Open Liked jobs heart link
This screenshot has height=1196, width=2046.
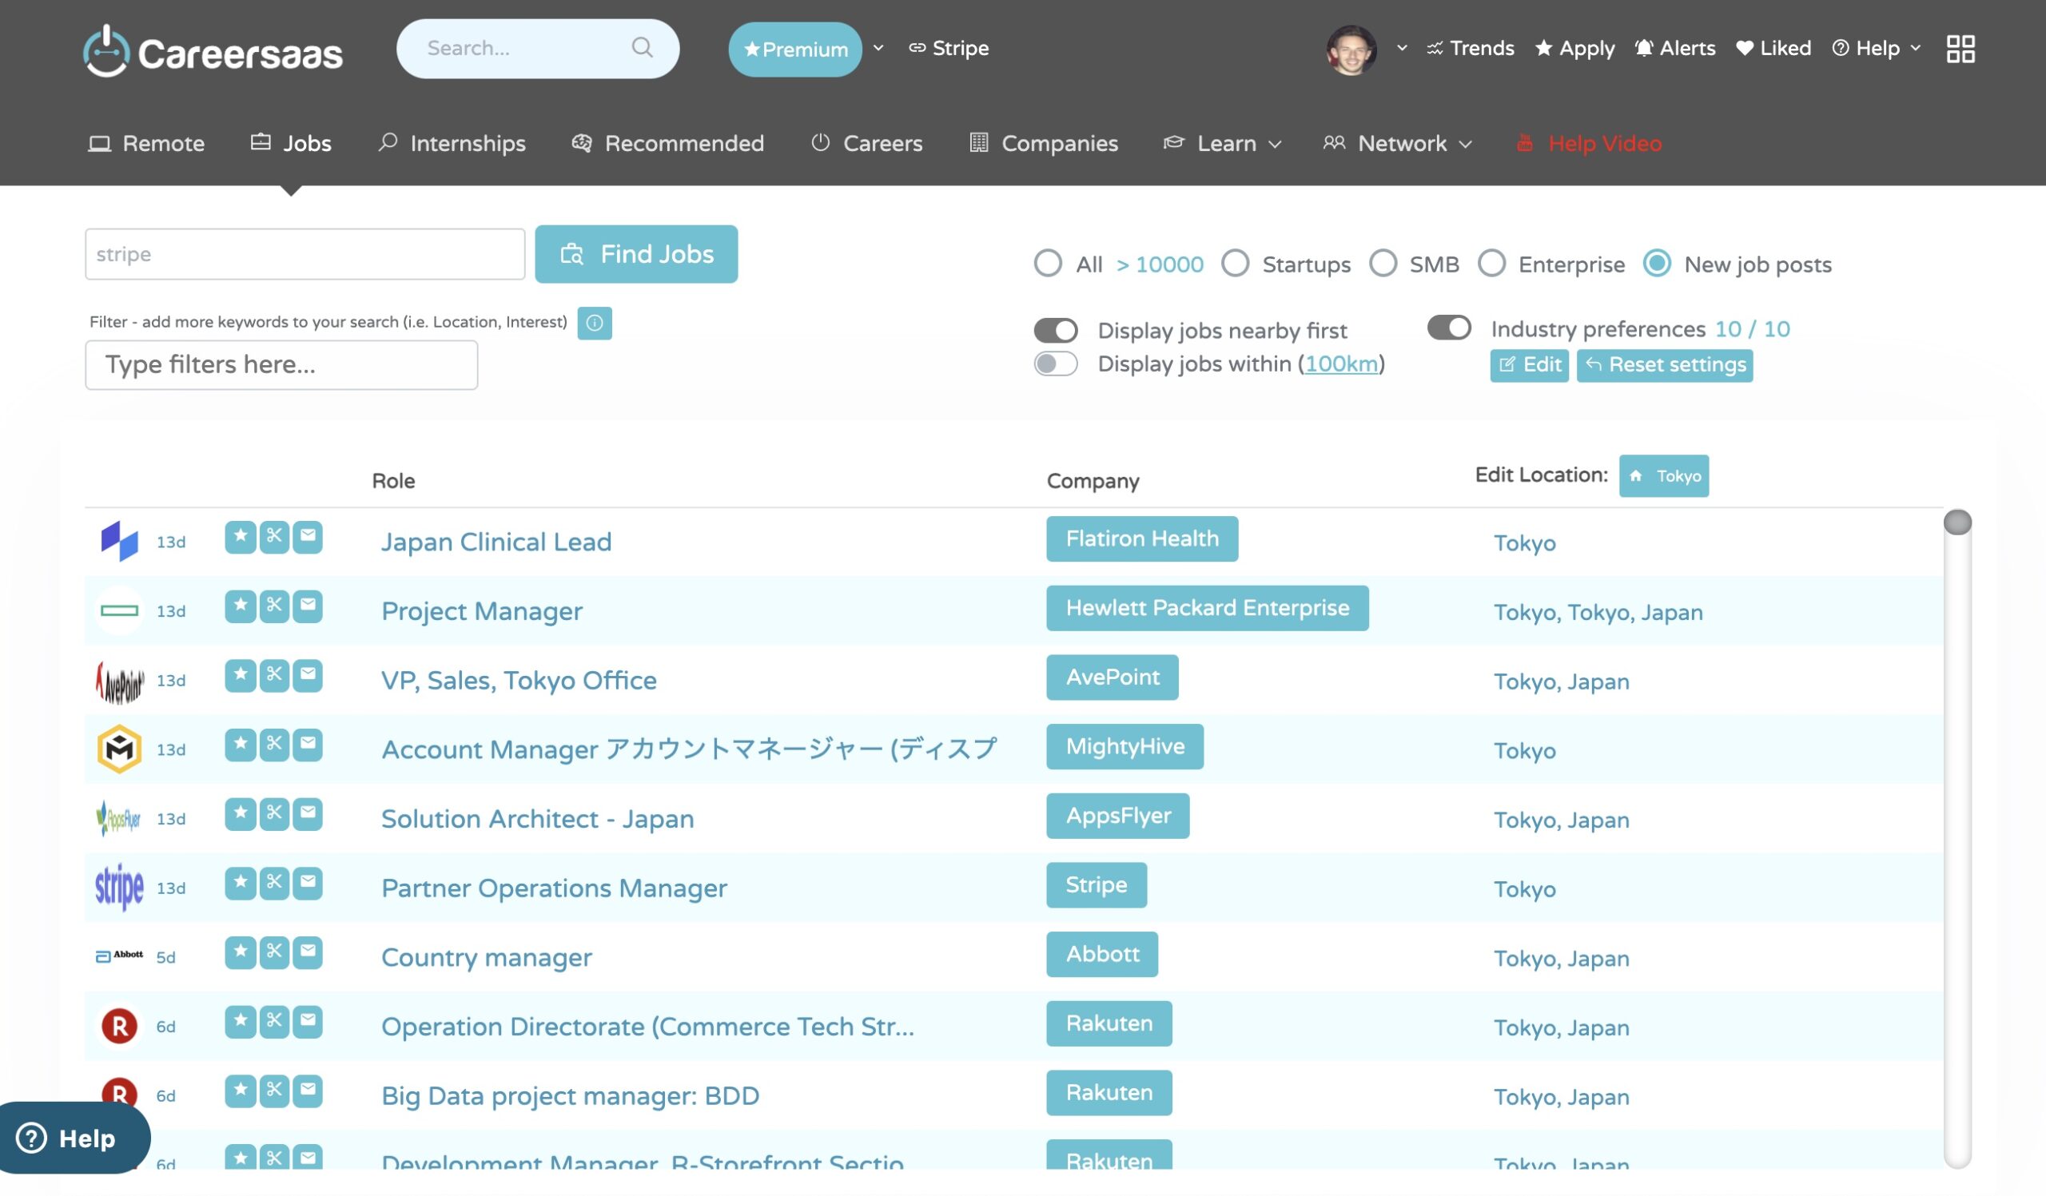[x=1773, y=49]
